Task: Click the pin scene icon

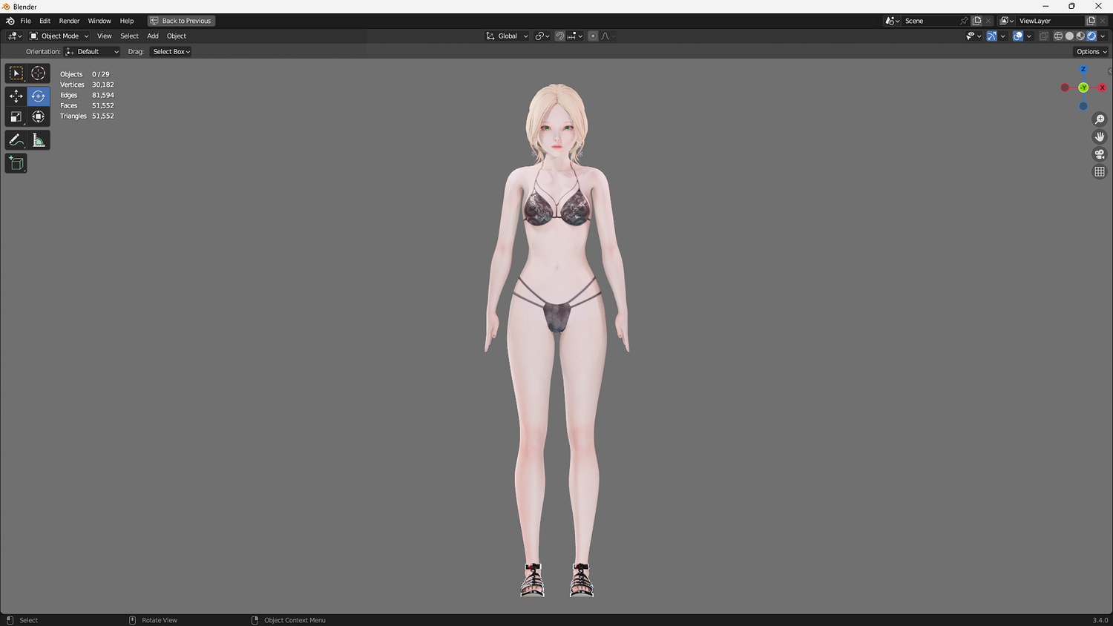Action: click(964, 21)
